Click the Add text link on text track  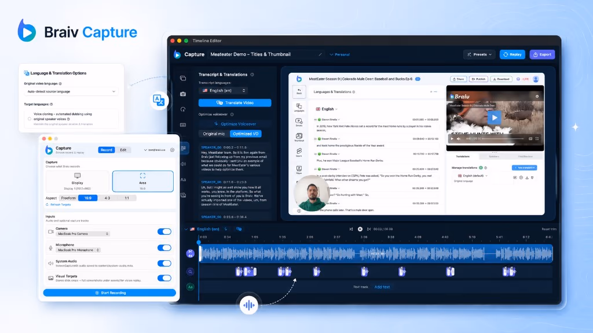382,287
